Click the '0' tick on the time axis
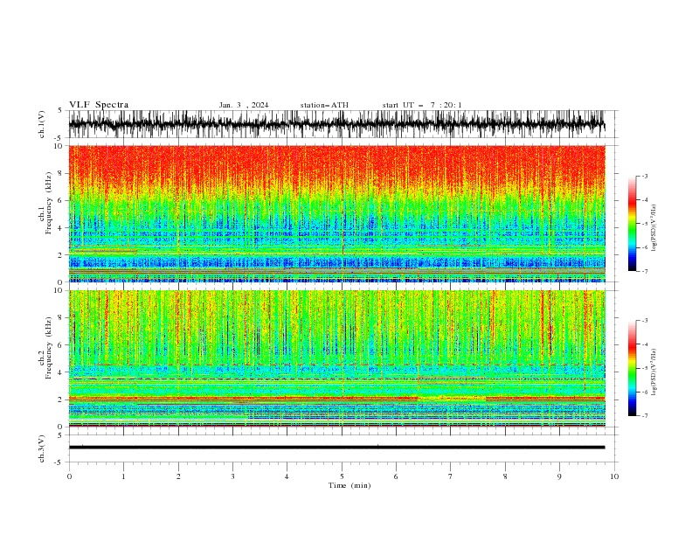This screenshot has height=535, width=692. (69, 476)
